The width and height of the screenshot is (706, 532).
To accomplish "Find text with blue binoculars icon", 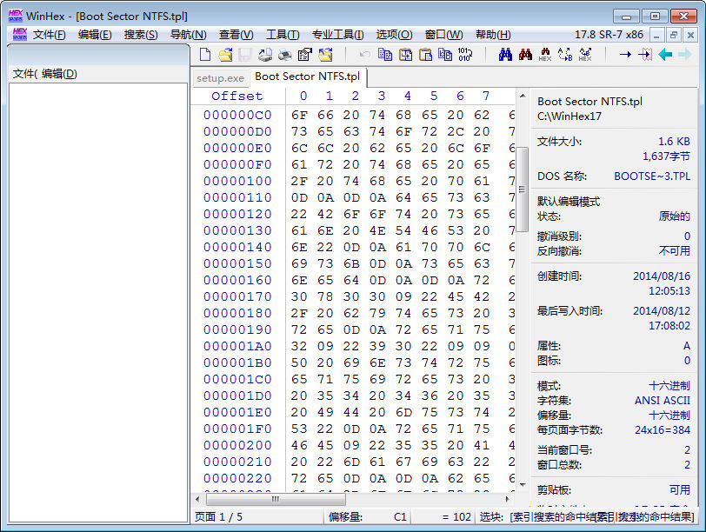I will coord(505,55).
